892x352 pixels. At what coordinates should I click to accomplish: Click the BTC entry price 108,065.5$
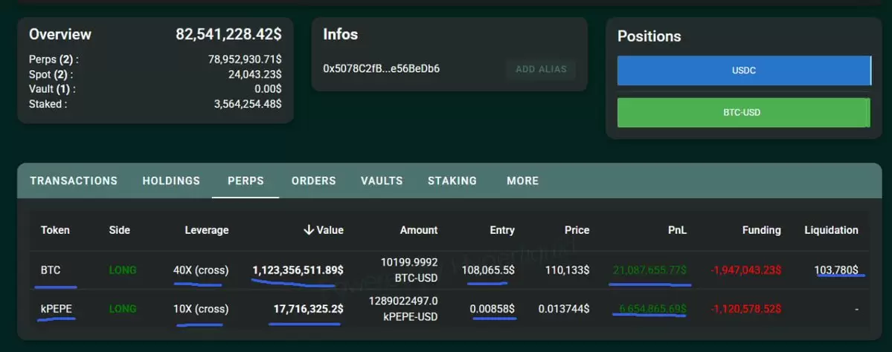488,270
